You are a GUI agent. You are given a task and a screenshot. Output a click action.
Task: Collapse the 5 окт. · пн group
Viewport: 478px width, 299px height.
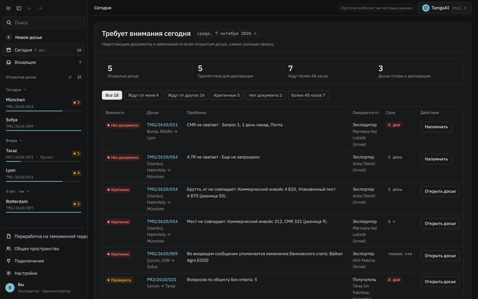[18, 191]
